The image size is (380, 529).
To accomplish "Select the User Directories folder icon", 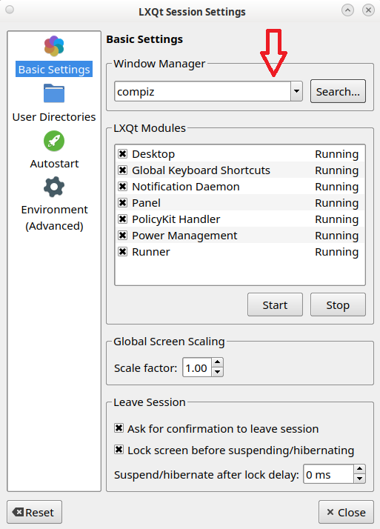I will click(x=54, y=93).
